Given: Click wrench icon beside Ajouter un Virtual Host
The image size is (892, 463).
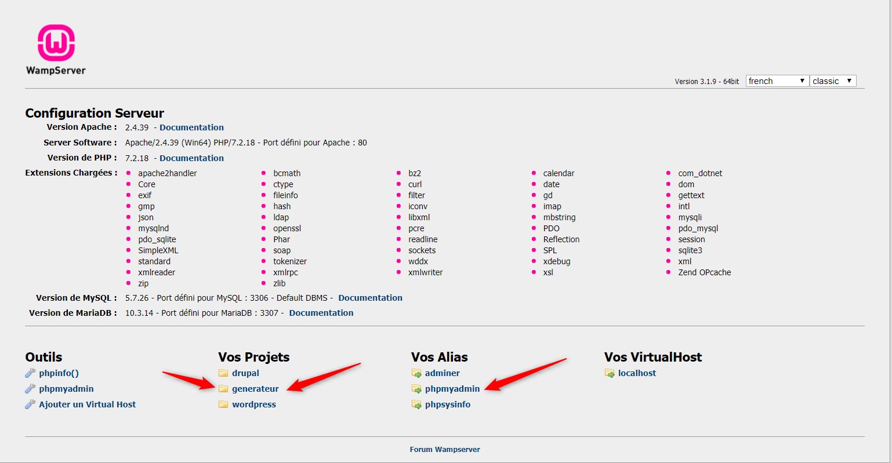Looking at the screenshot, I should pos(30,404).
